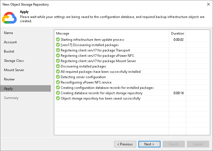Screen dimensions: 213x151
Task: Select 'Detecting server configuration' message
Action: pos(83,77)
